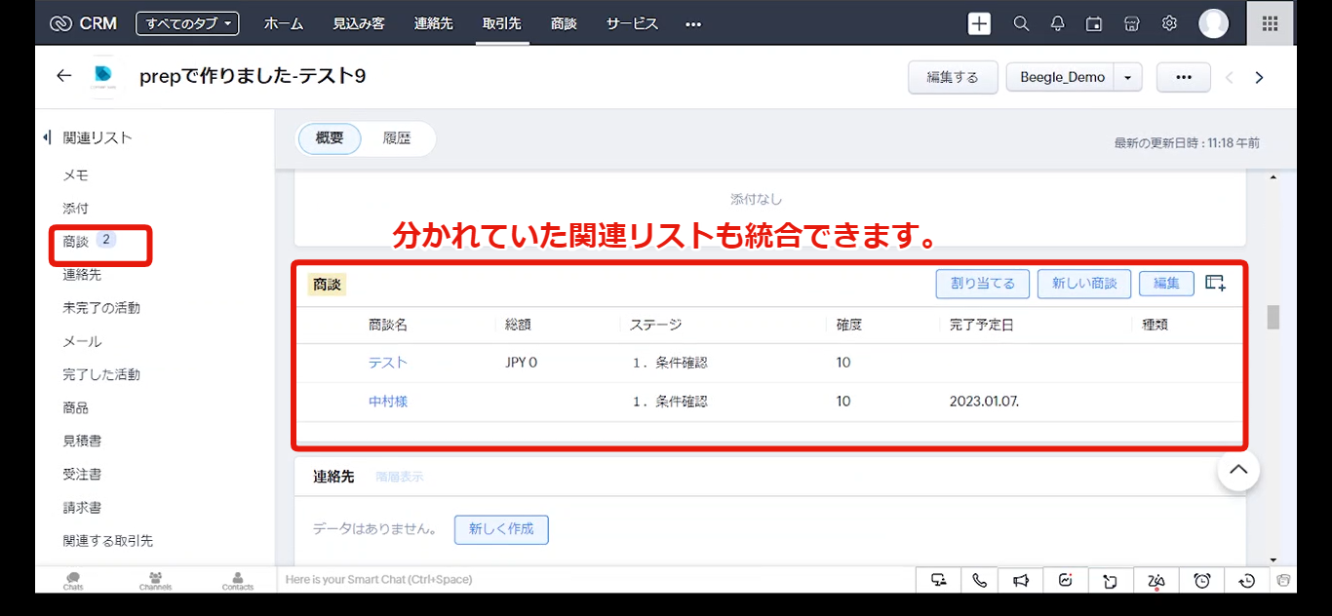The height and width of the screenshot is (616, 1332).
Task: Click the 階層表示 link
Action: (400, 478)
